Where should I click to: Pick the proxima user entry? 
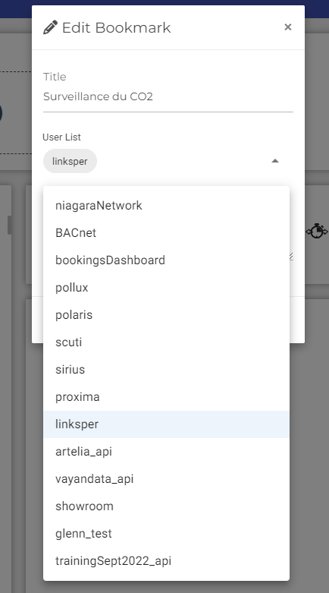point(166,397)
